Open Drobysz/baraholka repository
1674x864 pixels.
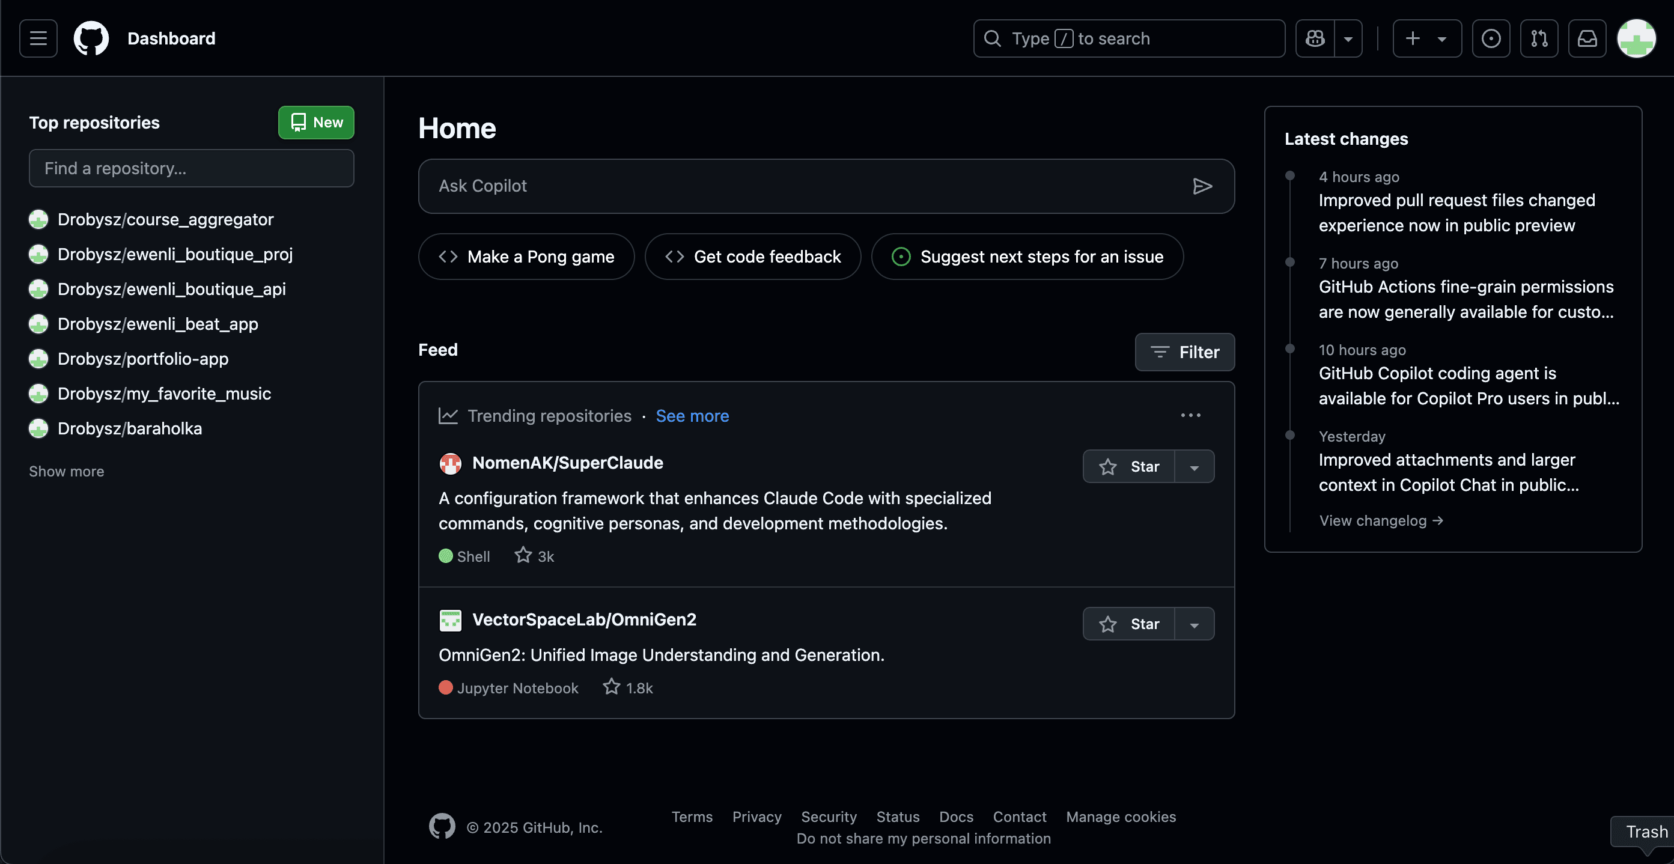(x=130, y=429)
